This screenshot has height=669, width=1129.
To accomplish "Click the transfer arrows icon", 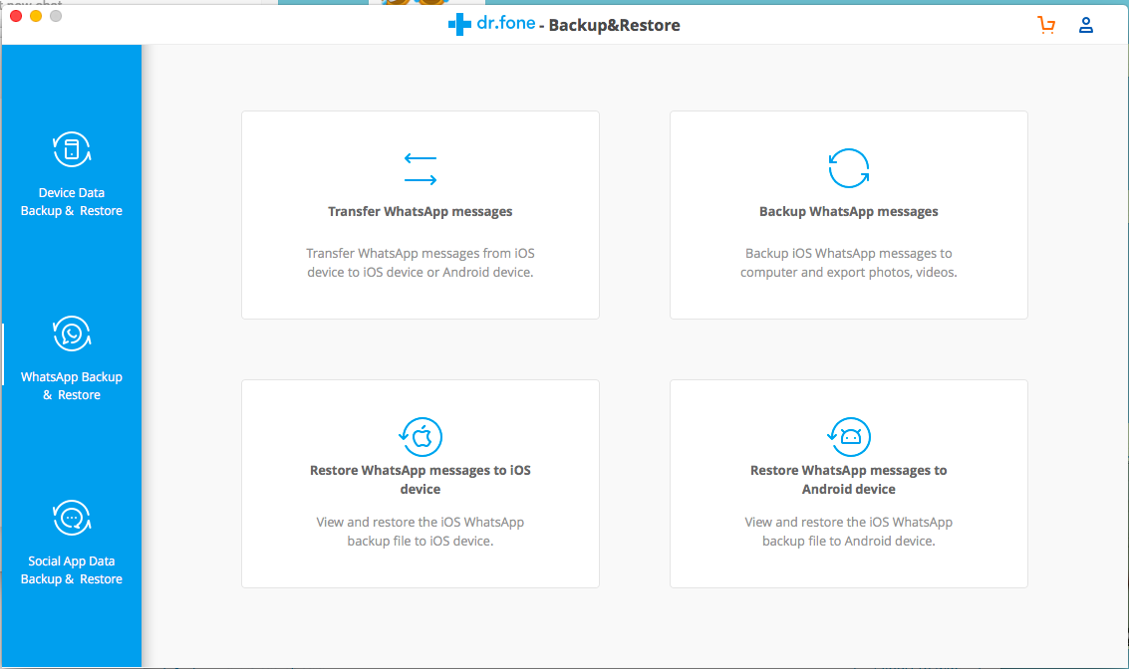I will [x=421, y=169].
